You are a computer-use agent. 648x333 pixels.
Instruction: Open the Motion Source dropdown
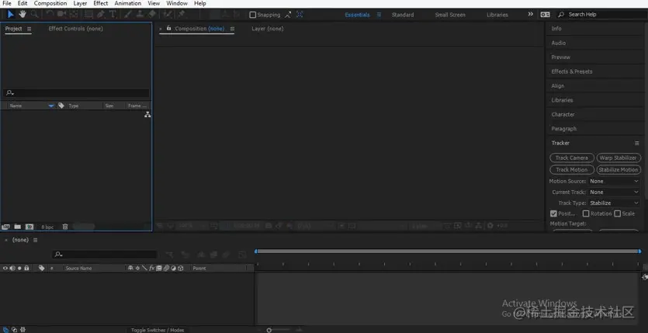pyautogui.click(x=614, y=182)
